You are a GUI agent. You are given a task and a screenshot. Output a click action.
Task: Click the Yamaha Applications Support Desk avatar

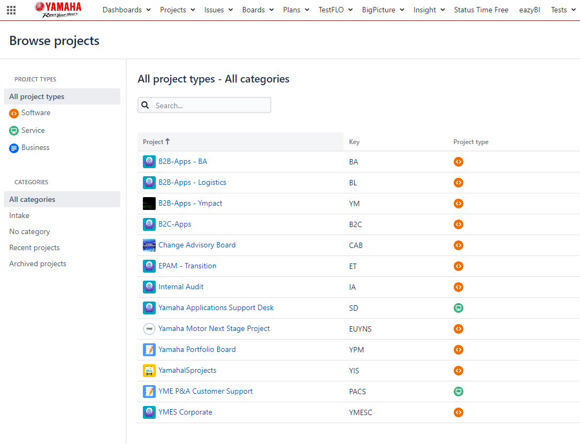pos(149,308)
